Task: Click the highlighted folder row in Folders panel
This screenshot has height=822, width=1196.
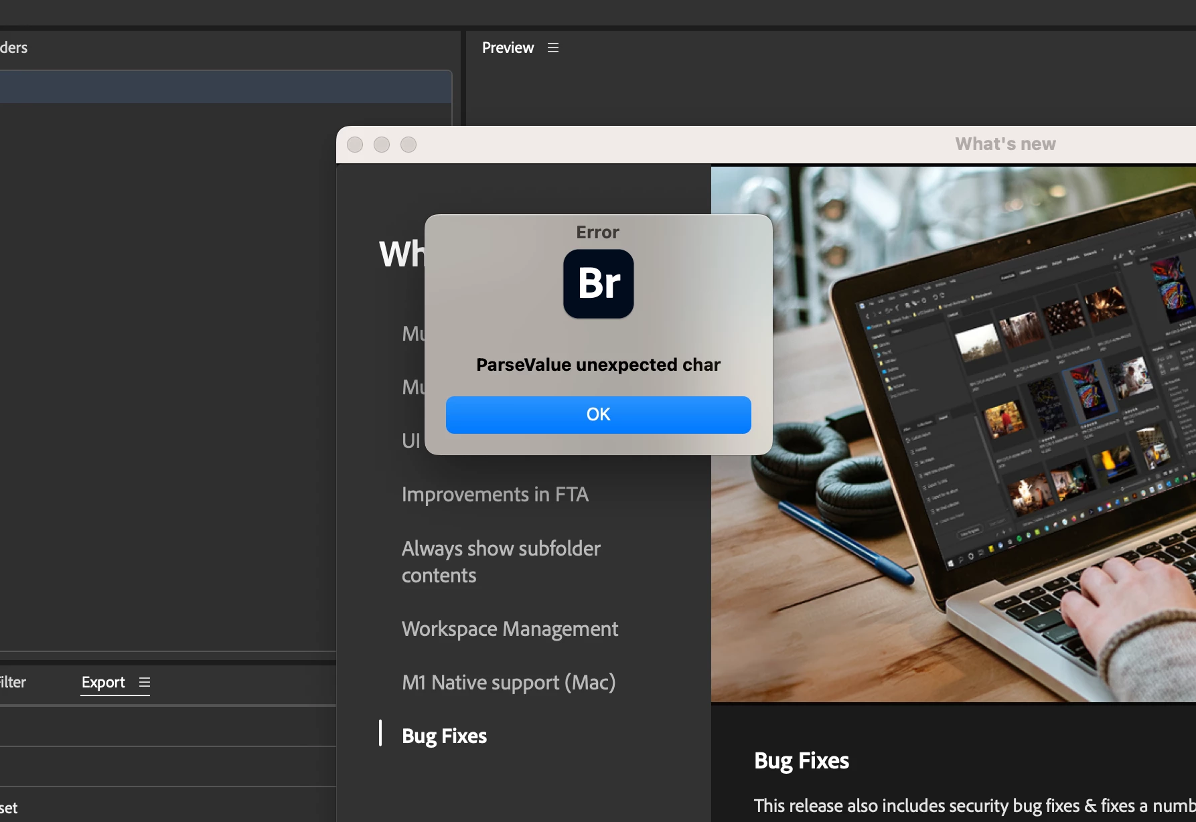Action: tap(226, 87)
